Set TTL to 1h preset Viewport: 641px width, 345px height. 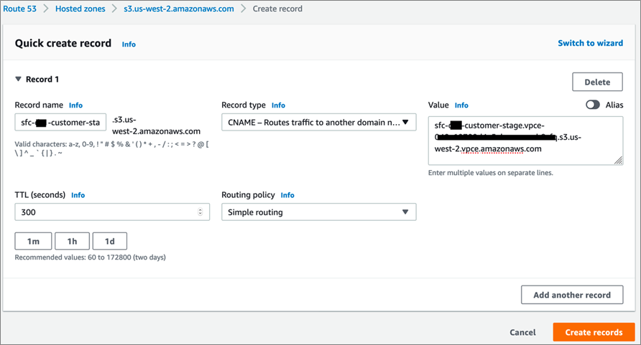tap(72, 241)
